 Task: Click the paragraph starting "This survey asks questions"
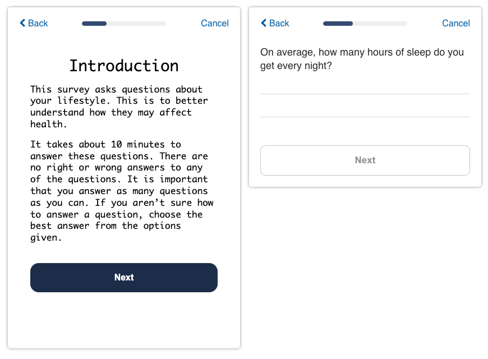[x=119, y=107]
